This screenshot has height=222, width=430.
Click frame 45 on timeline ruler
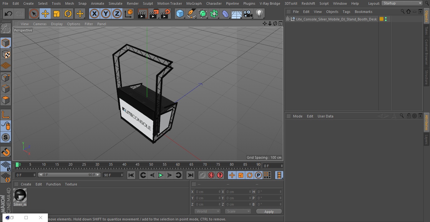(138, 164)
